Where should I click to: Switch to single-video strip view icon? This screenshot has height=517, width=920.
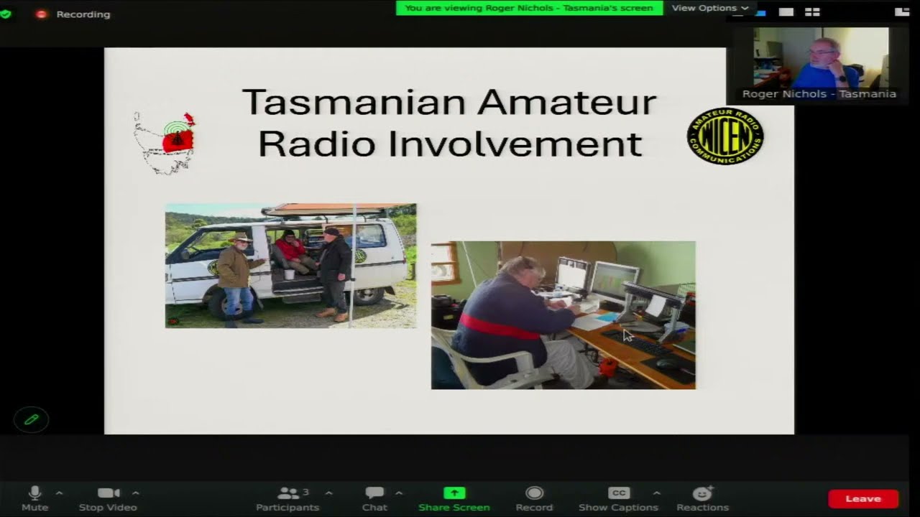[x=786, y=11]
